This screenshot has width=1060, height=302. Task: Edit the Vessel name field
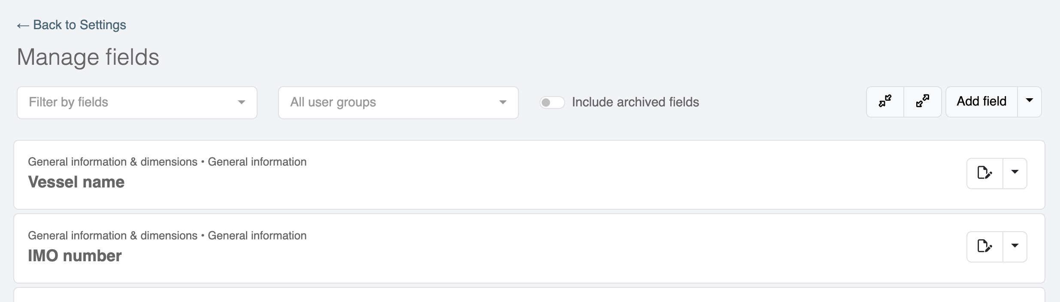(x=985, y=173)
